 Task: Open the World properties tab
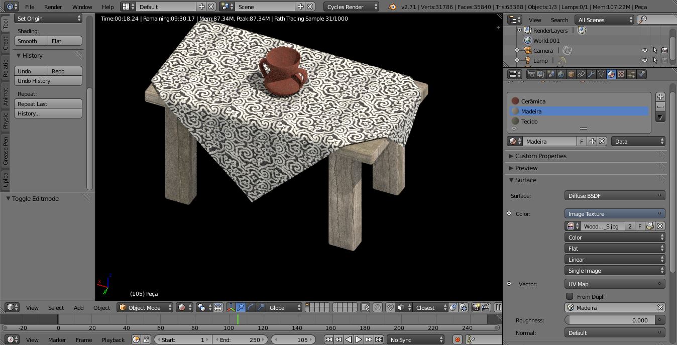561,74
